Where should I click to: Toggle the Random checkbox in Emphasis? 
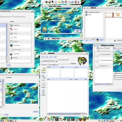coord(42,65)
